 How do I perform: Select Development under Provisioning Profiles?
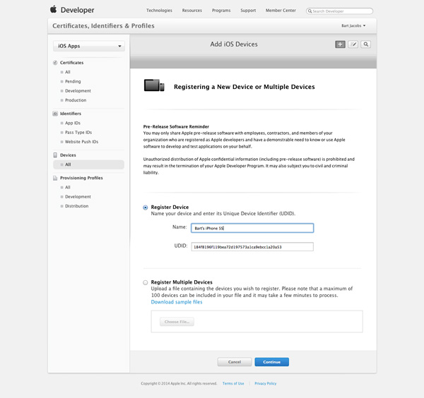(x=78, y=197)
